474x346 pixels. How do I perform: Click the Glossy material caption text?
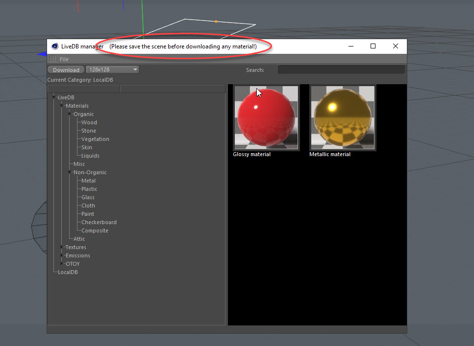252,154
